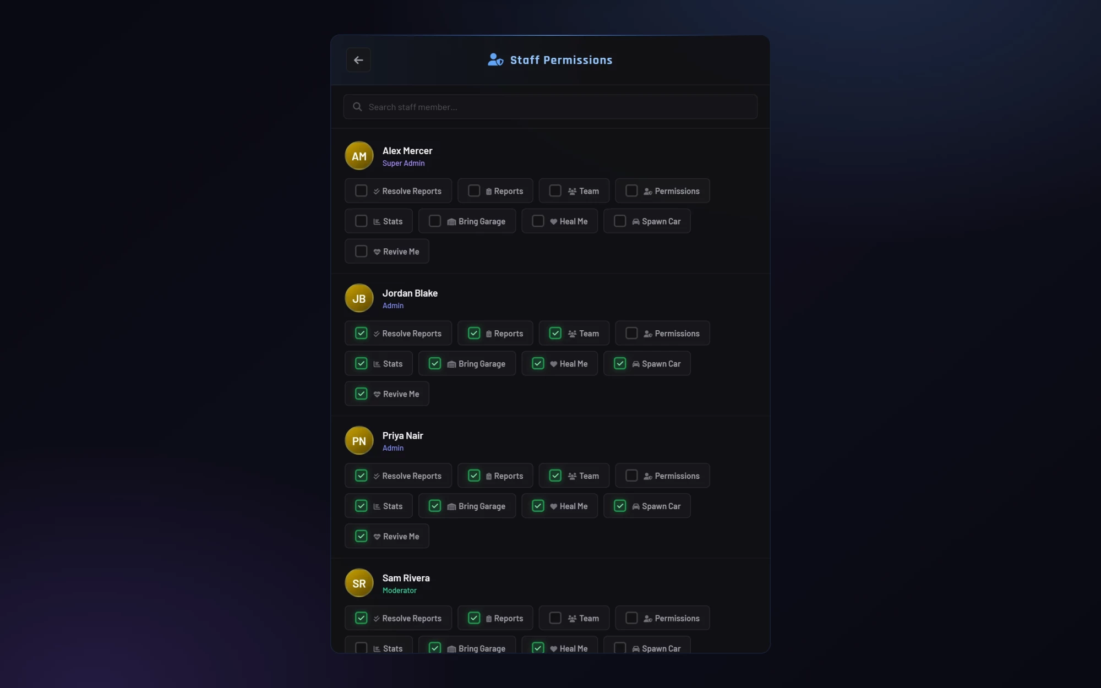Click the car icon in Priya Nair's Spawn Car
The image size is (1101, 688).
click(x=636, y=506)
